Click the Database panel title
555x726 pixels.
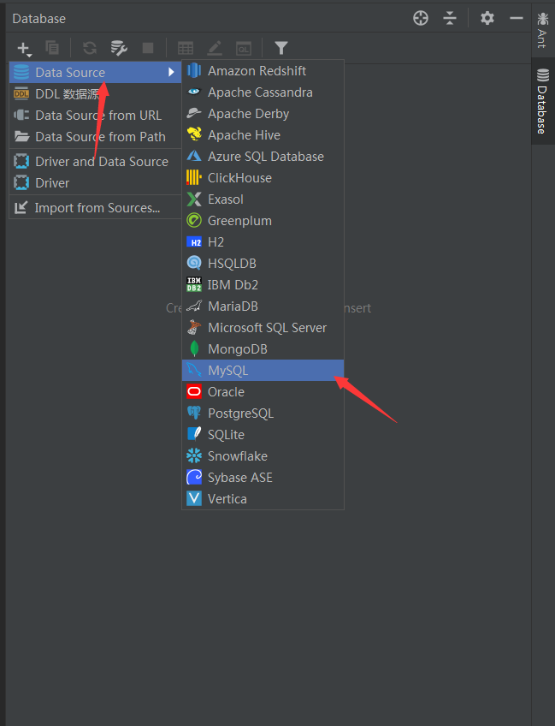(38, 19)
